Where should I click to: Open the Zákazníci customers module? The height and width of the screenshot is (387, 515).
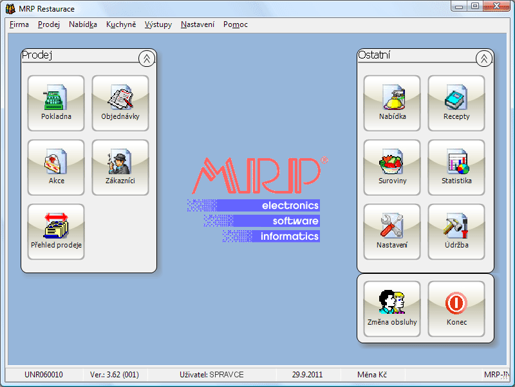[120, 168]
